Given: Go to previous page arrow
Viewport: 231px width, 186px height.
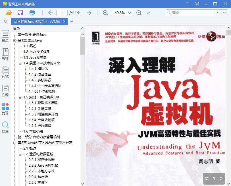Looking at the screenshot, I should point(51,13).
